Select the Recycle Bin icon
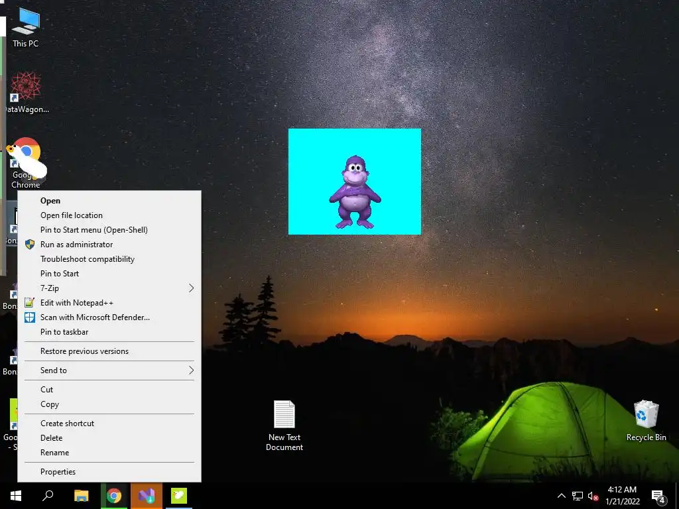This screenshot has width=679, height=509. coord(646,420)
